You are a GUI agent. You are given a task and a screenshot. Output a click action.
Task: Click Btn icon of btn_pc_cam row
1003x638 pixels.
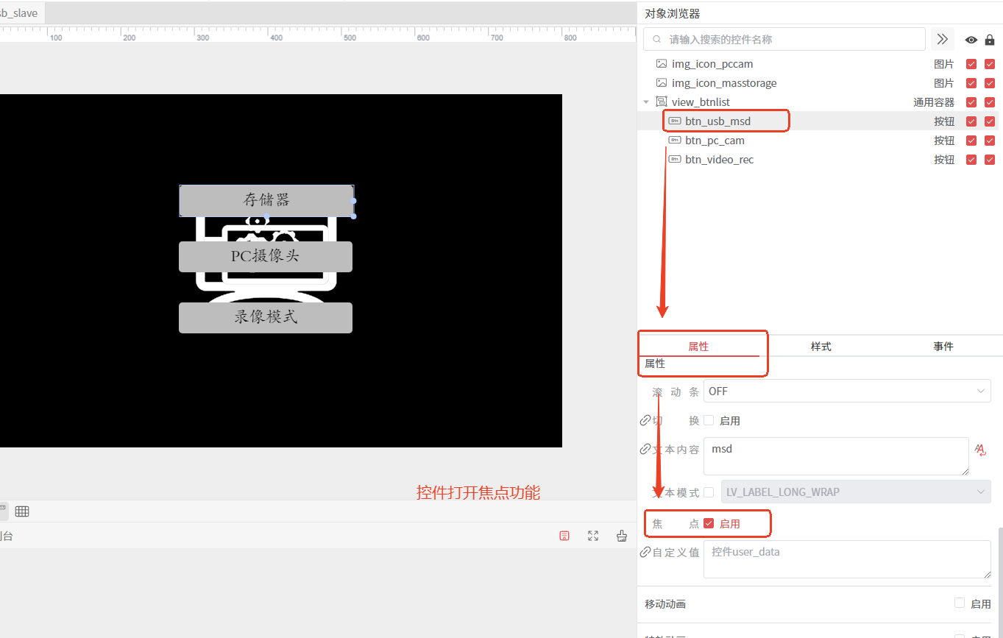point(674,140)
